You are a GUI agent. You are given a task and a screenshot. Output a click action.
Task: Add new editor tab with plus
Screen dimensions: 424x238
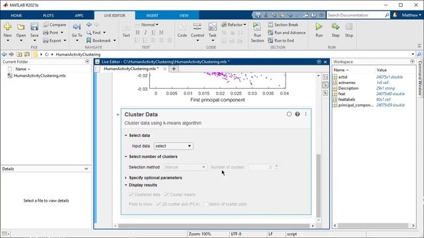click(174, 69)
